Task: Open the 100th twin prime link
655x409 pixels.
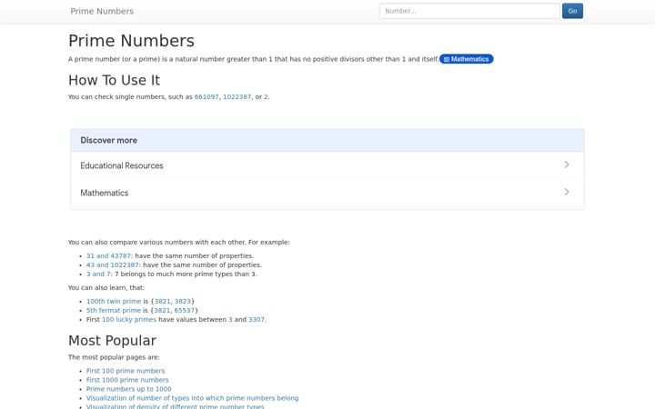Action: pos(114,302)
